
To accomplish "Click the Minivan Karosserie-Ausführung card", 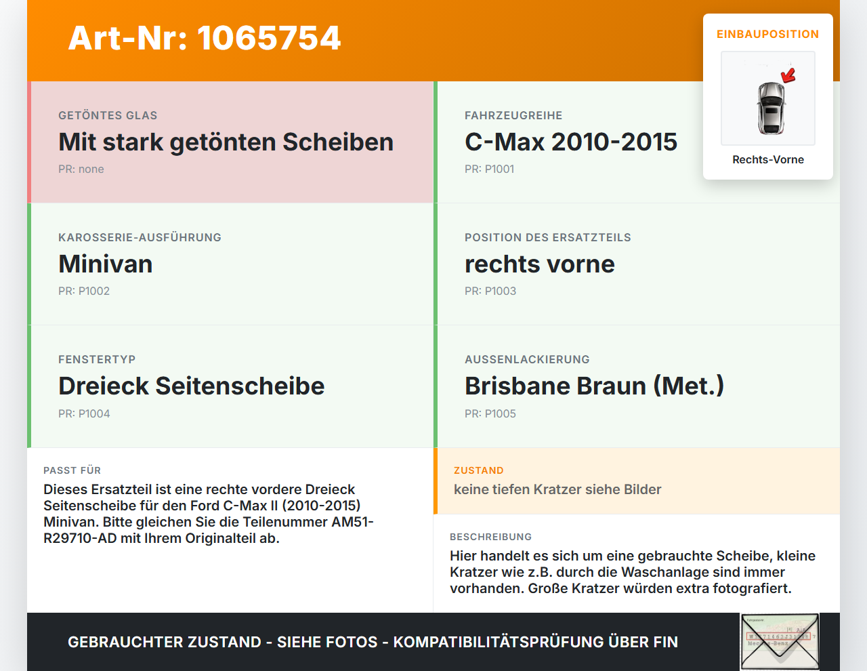I will (230, 264).
